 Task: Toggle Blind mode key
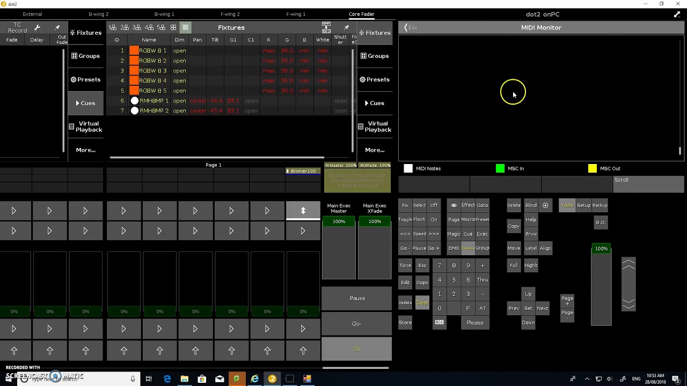coord(531,205)
